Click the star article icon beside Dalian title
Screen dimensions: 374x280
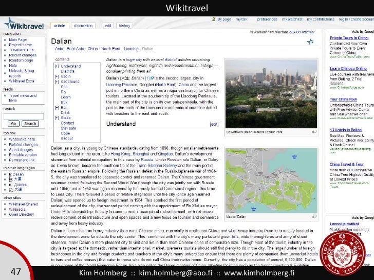pos(310,42)
